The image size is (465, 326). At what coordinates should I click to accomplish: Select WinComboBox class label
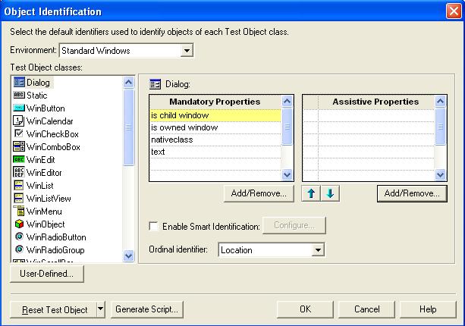coord(53,147)
